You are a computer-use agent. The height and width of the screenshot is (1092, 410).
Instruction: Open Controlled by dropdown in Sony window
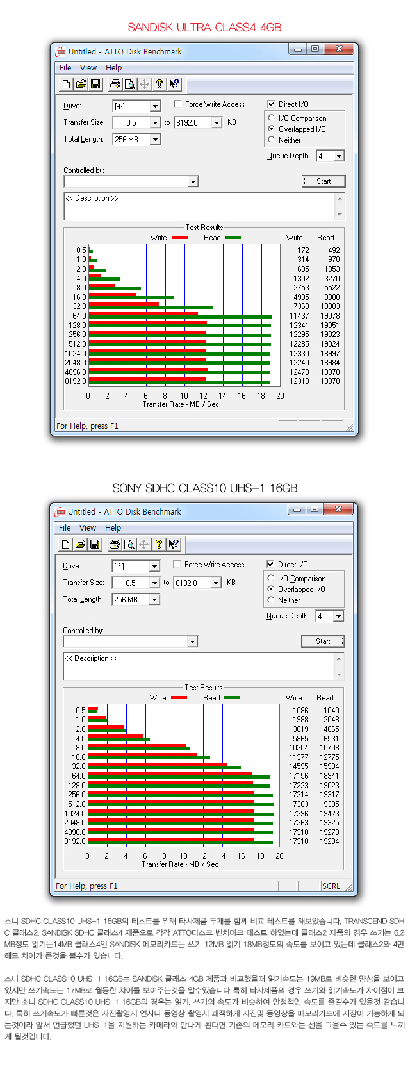192,641
